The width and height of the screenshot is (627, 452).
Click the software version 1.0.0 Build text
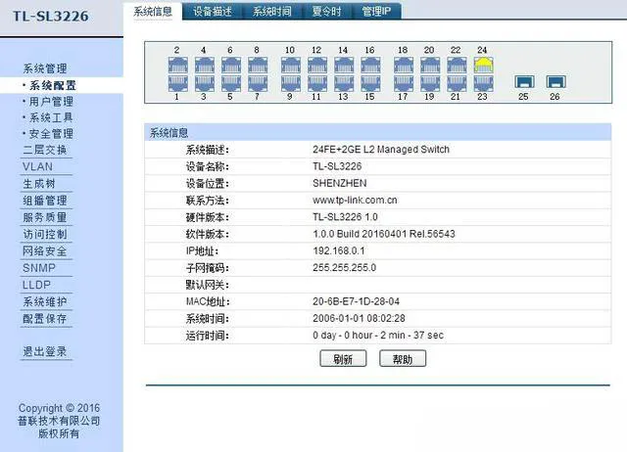point(384,234)
